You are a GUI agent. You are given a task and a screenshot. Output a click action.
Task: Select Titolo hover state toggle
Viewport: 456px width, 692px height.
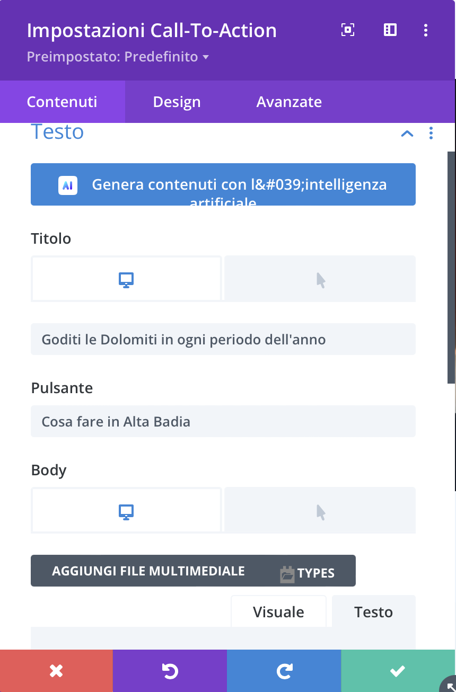[x=320, y=279]
